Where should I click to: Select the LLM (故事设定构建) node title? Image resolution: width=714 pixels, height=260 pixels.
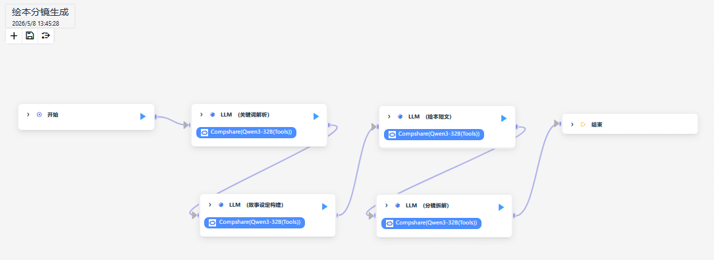click(x=257, y=205)
